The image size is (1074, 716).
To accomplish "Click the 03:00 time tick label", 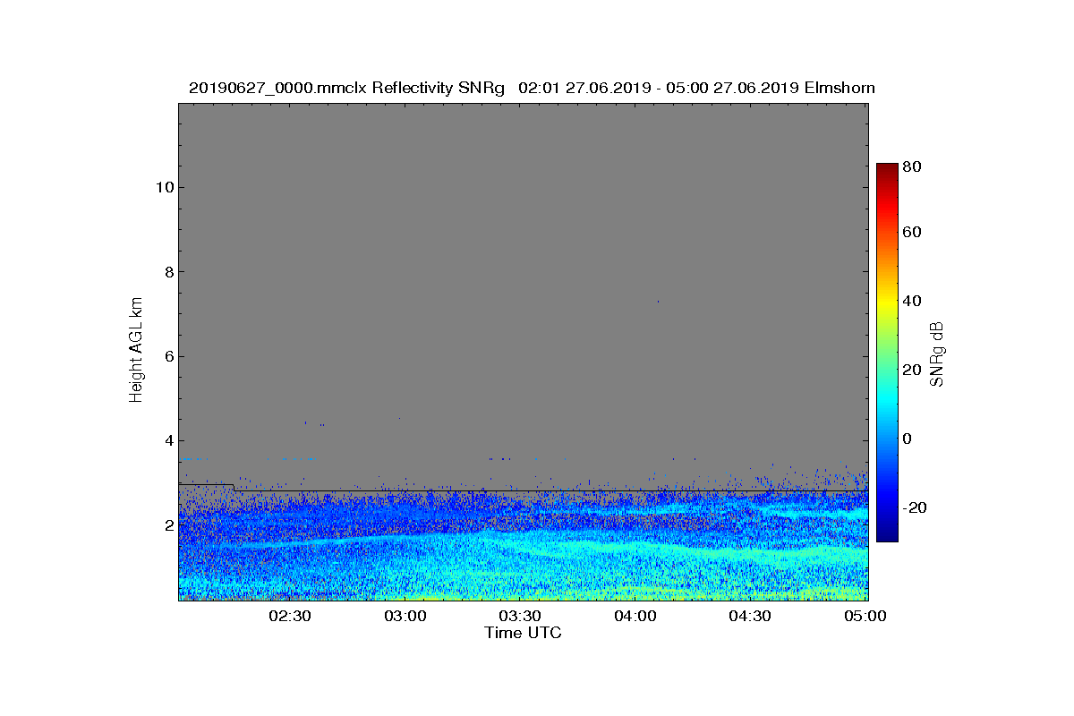I will [405, 616].
